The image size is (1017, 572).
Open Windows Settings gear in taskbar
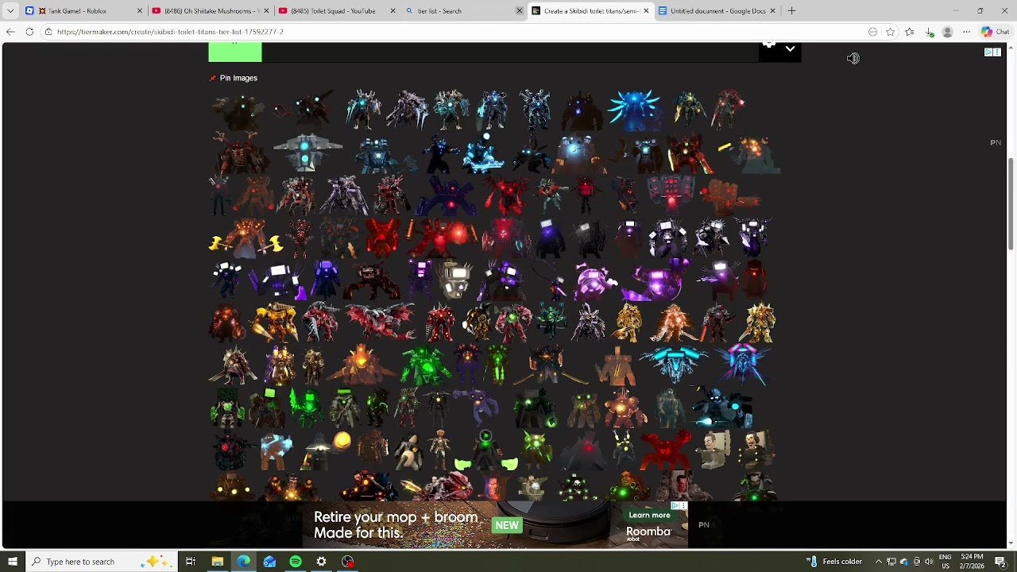(322, 562)
